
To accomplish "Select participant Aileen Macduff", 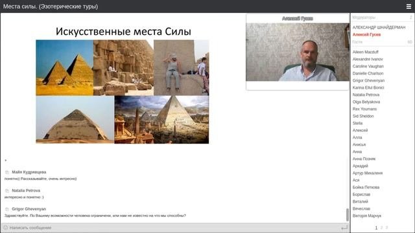I will 366,52.
